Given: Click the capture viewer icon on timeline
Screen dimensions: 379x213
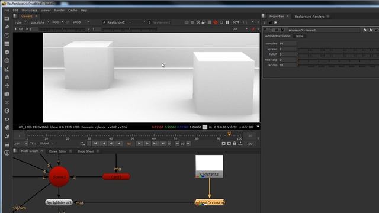Looking at the screenshot, I should click(x=229, y=143).
